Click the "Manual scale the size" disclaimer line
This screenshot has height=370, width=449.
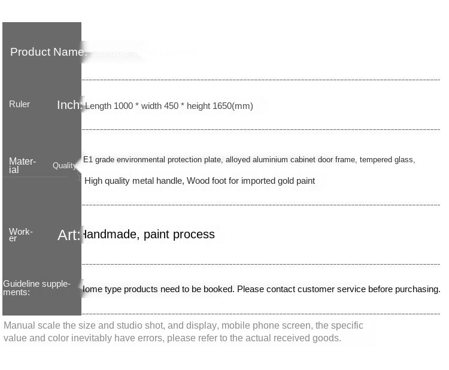tap(183, 326)
